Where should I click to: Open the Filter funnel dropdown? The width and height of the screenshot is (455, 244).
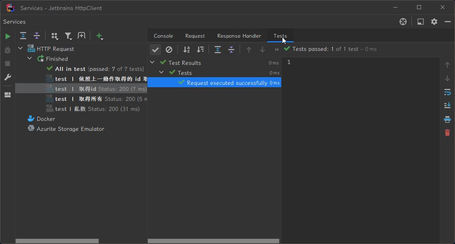pyautogui.click(x=68, y=36)
